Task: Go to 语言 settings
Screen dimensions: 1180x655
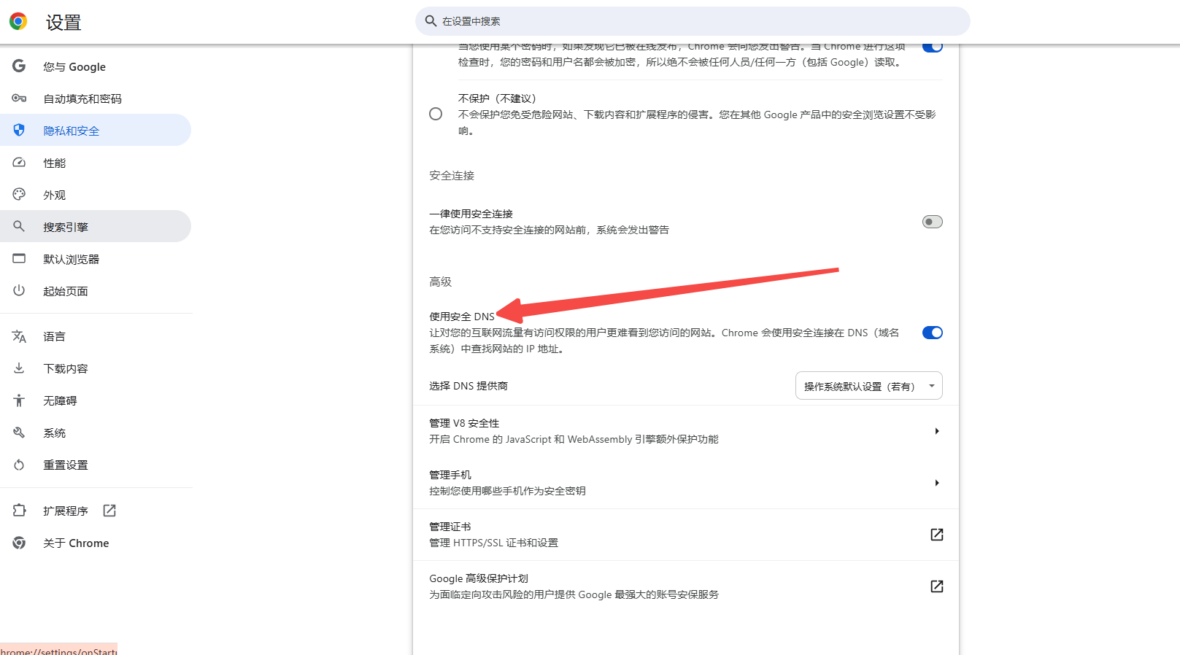Action: coord(96,336)
